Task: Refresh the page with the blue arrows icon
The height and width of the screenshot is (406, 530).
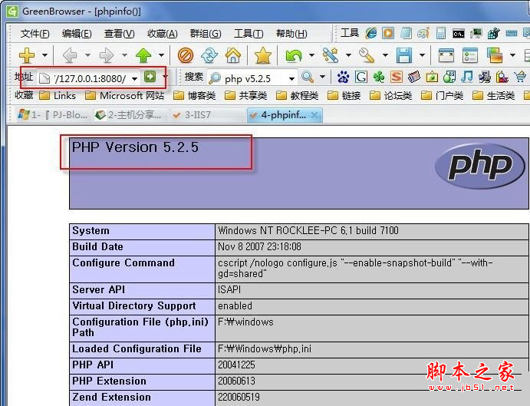Action: 209,55
